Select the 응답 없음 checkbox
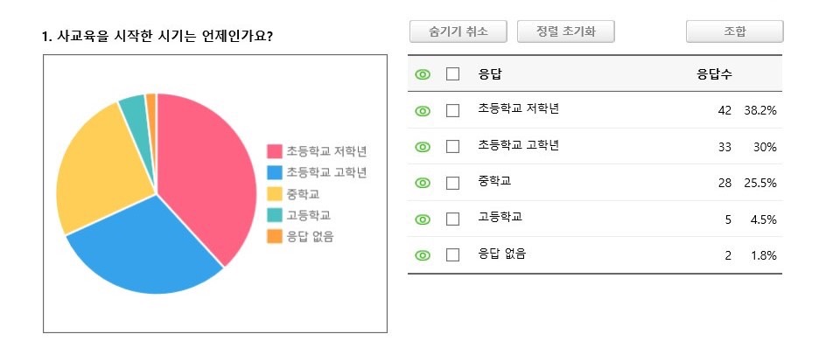 (x=452, y=254)
